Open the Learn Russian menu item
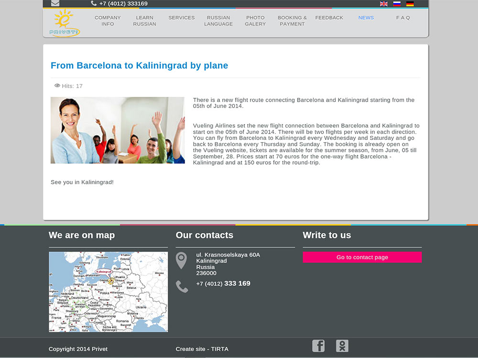478x358 pixels. coord(144,21)
